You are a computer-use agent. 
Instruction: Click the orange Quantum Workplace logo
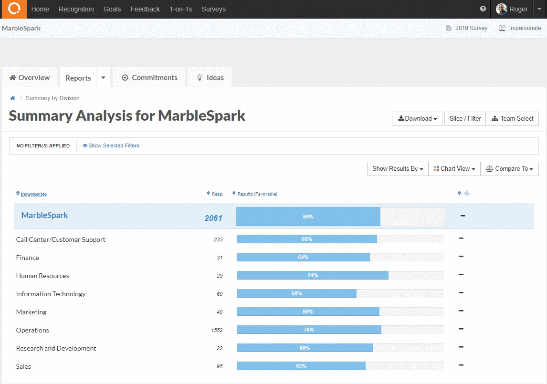coord(14,9)
